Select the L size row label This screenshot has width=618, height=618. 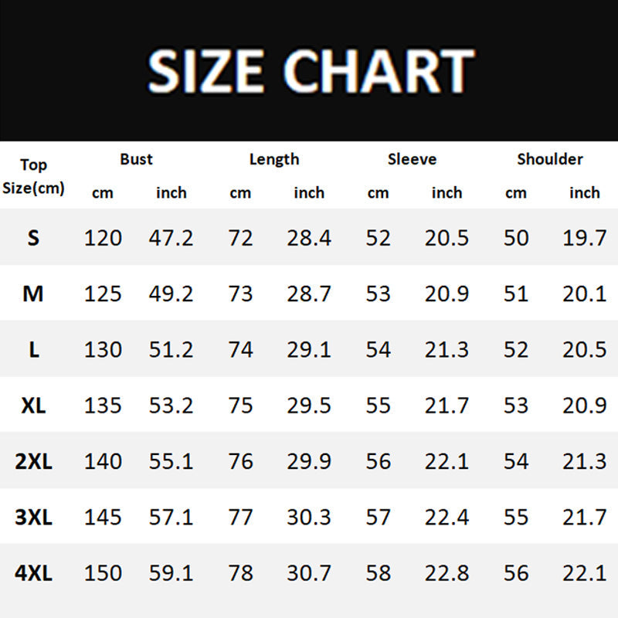tap(33, 350)
